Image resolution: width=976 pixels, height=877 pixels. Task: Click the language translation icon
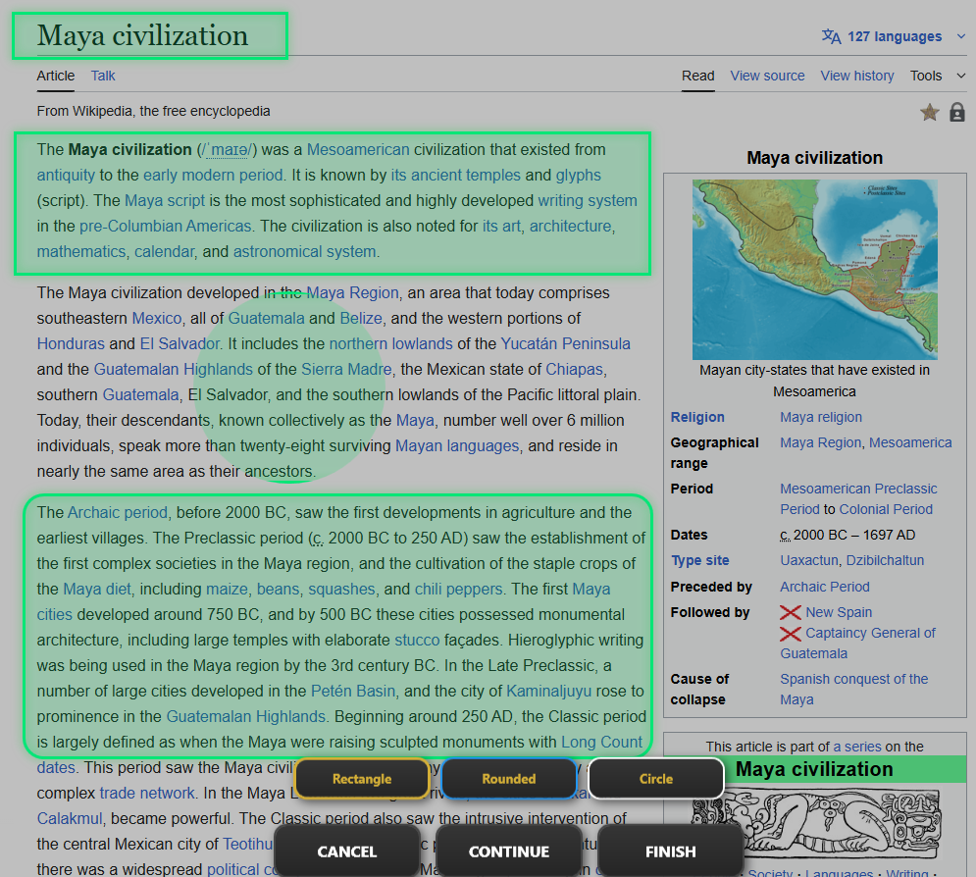[x=831, y=36]
